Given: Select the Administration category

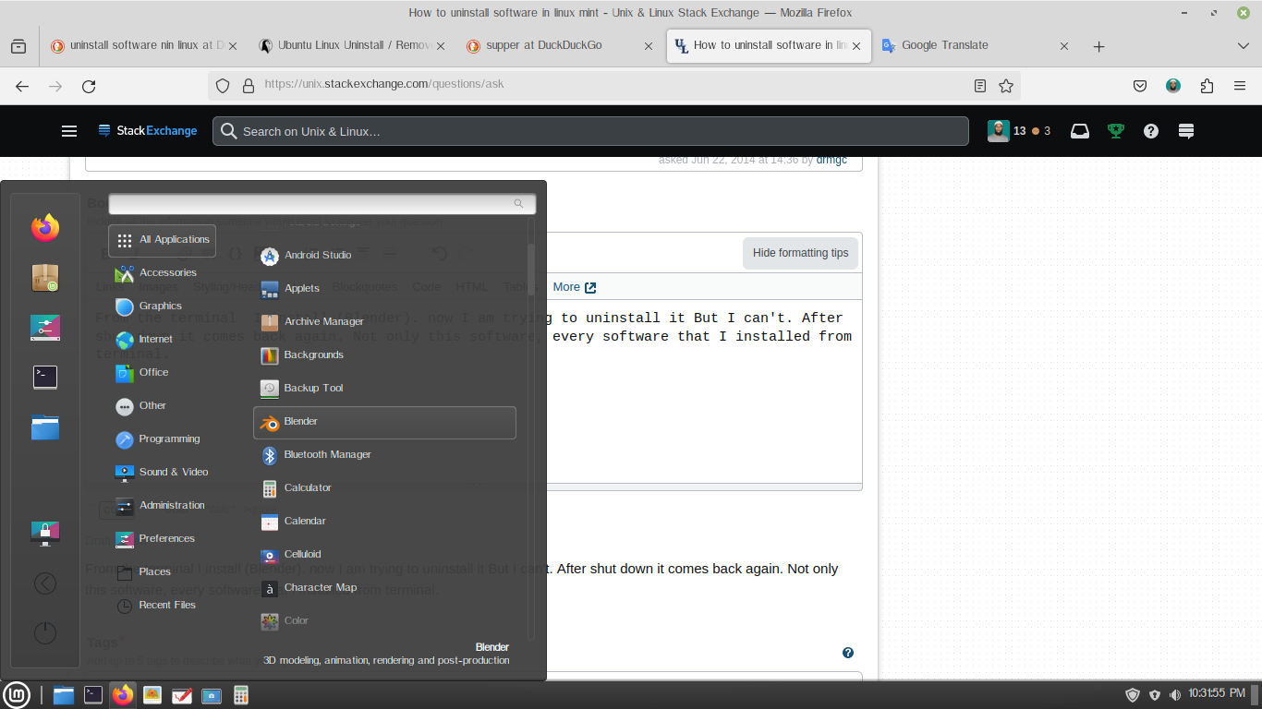Looking at the screenshot, I should [x=163, y=506].
